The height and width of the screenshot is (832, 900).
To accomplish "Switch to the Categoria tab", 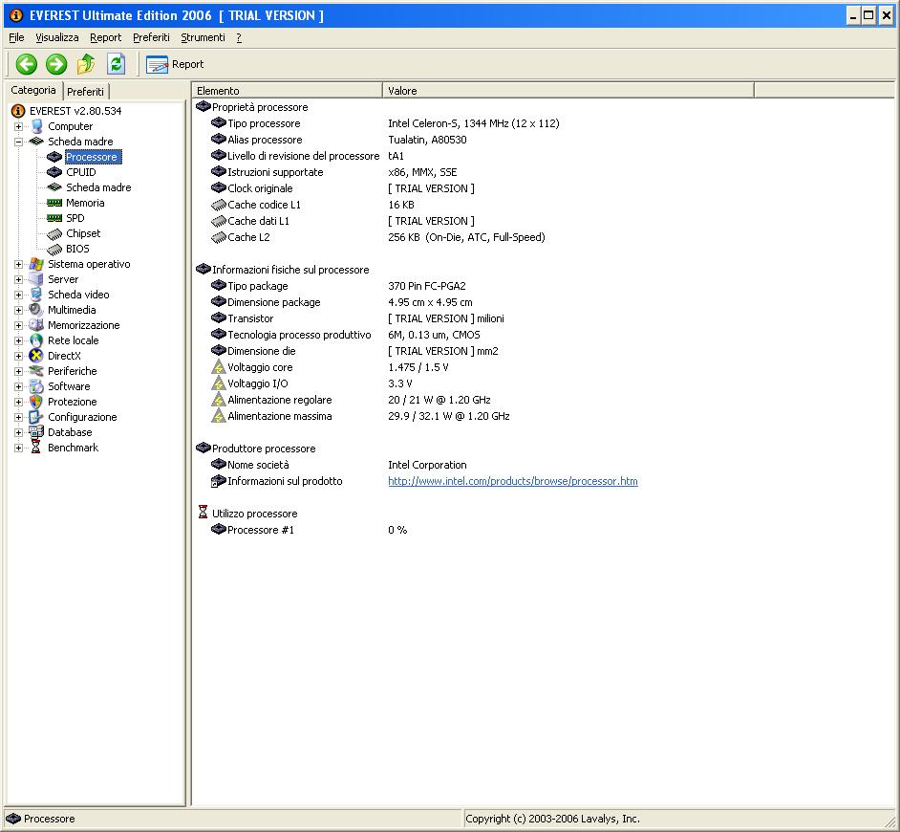I will [x=33, y=90].
